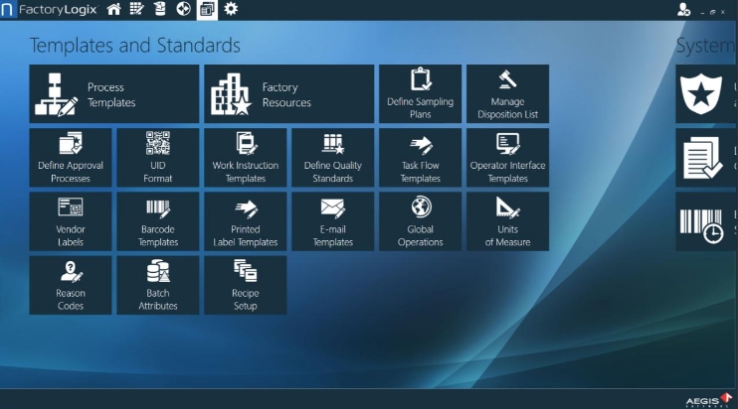Open the Global Operations tile
Image resolution: width=738 pixels, height=409 pixels.
pos(421,221)
